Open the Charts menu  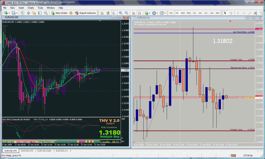[31, 8]
